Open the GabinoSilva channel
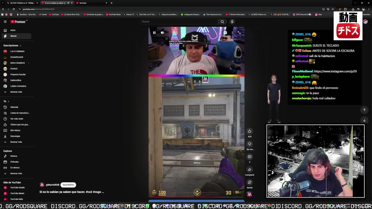The width and height of the screenshot is (372, 209). coord(16,80)
